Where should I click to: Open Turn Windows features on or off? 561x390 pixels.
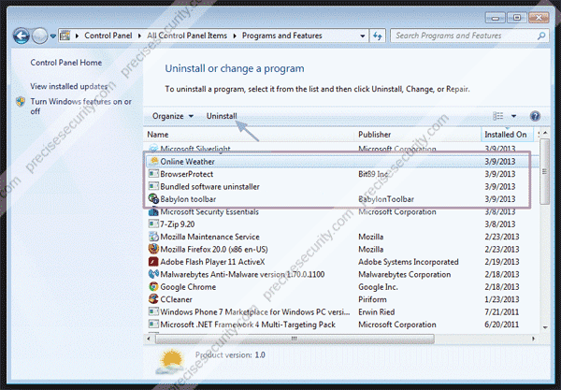click(x=80, y=107)
